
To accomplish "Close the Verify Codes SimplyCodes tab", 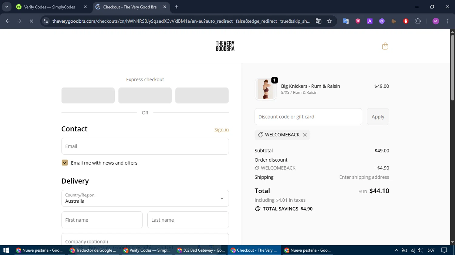I will (x=85, y=7).
